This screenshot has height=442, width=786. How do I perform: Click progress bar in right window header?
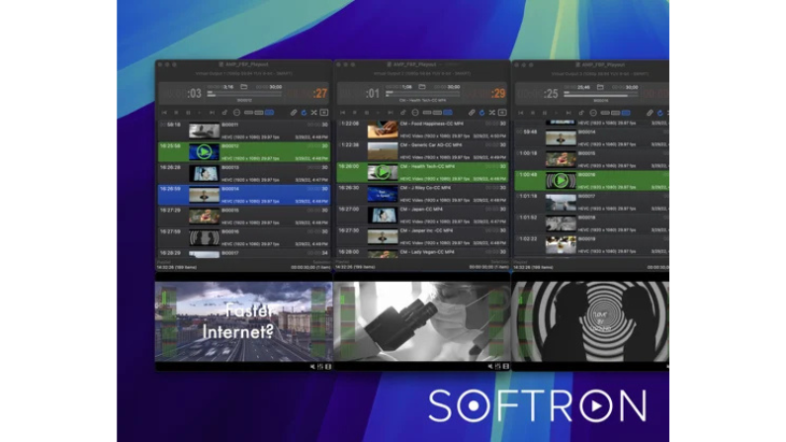point(601,94)
